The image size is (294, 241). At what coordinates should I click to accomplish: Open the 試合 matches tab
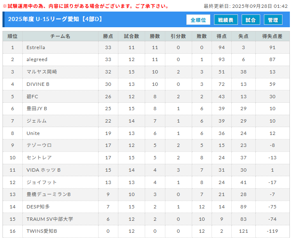tap(251, 20)
